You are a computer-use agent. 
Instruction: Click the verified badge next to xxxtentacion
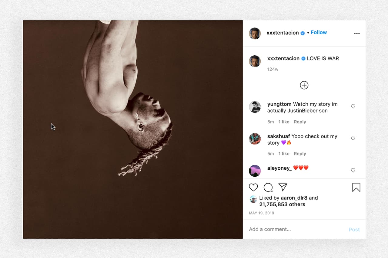(x=302, y=33)
